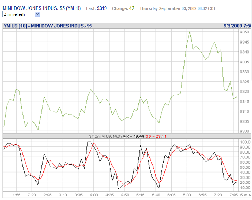Image resolution: width=252 pixels, height=200 pixels.
Task: Click the 10.00 stochastic axis label
Action: 245,188
